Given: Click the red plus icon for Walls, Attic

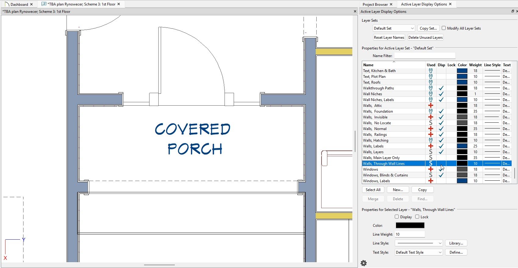Looking at the screenshot, I should click(x=431, y=106).
